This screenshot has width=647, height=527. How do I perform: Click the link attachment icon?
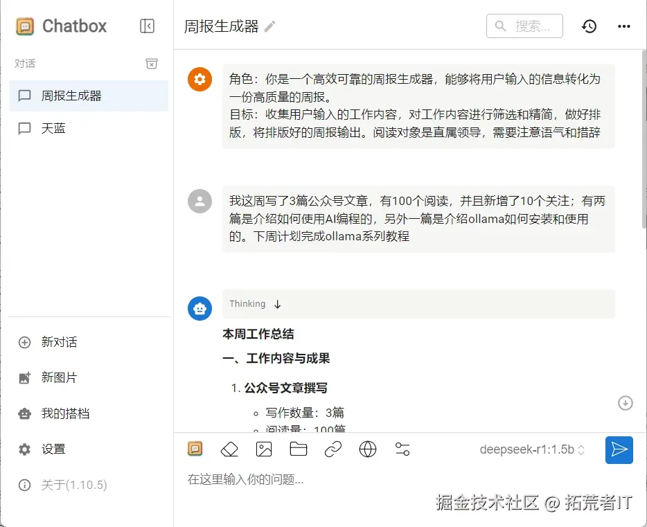tap(333, 449)
